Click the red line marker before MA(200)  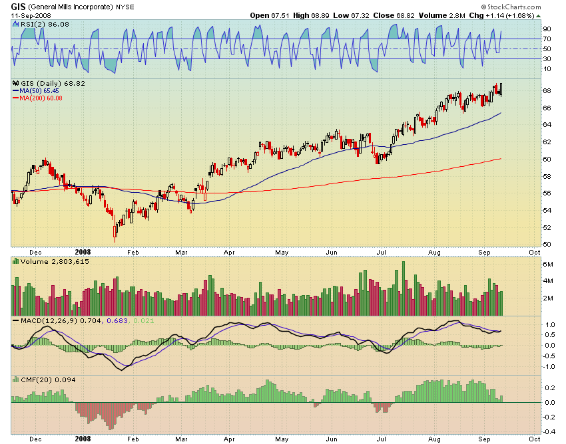(15, 98)
